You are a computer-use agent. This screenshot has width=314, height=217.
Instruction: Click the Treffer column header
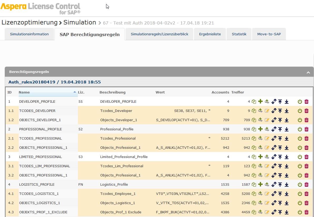pyautogui.click(x=237, y=92)
